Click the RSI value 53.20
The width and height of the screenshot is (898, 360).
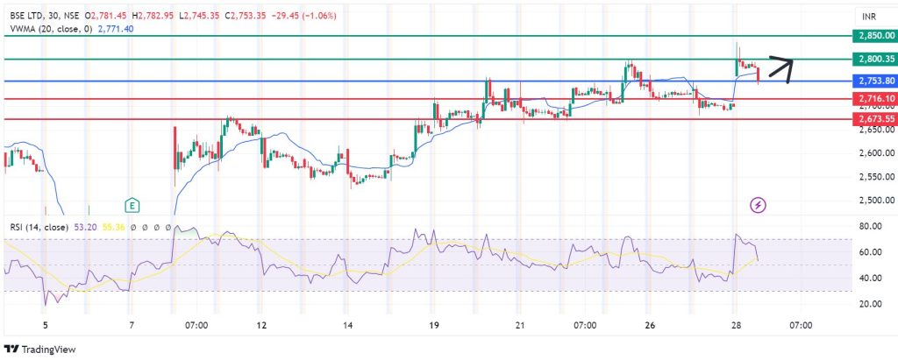[83, 227]
